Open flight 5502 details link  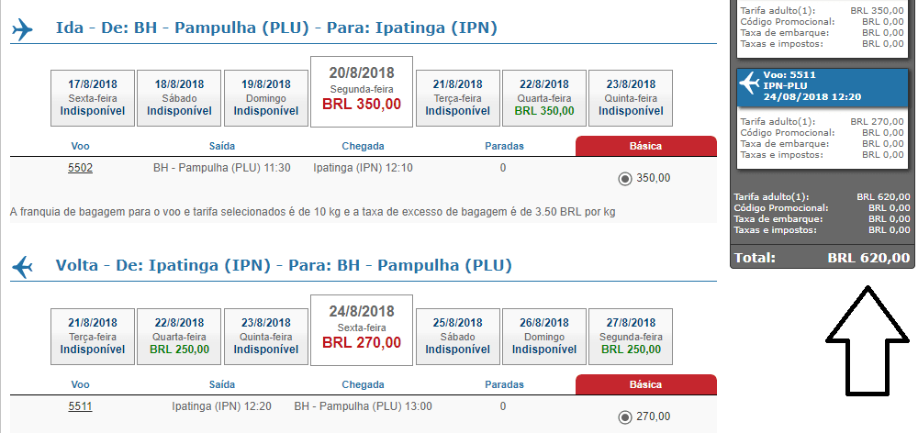coord(80,168)
